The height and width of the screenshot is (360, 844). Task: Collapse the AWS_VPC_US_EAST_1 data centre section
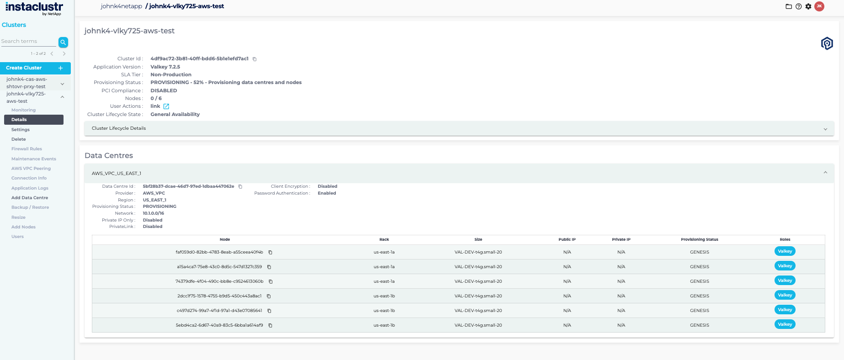(825, 173)
